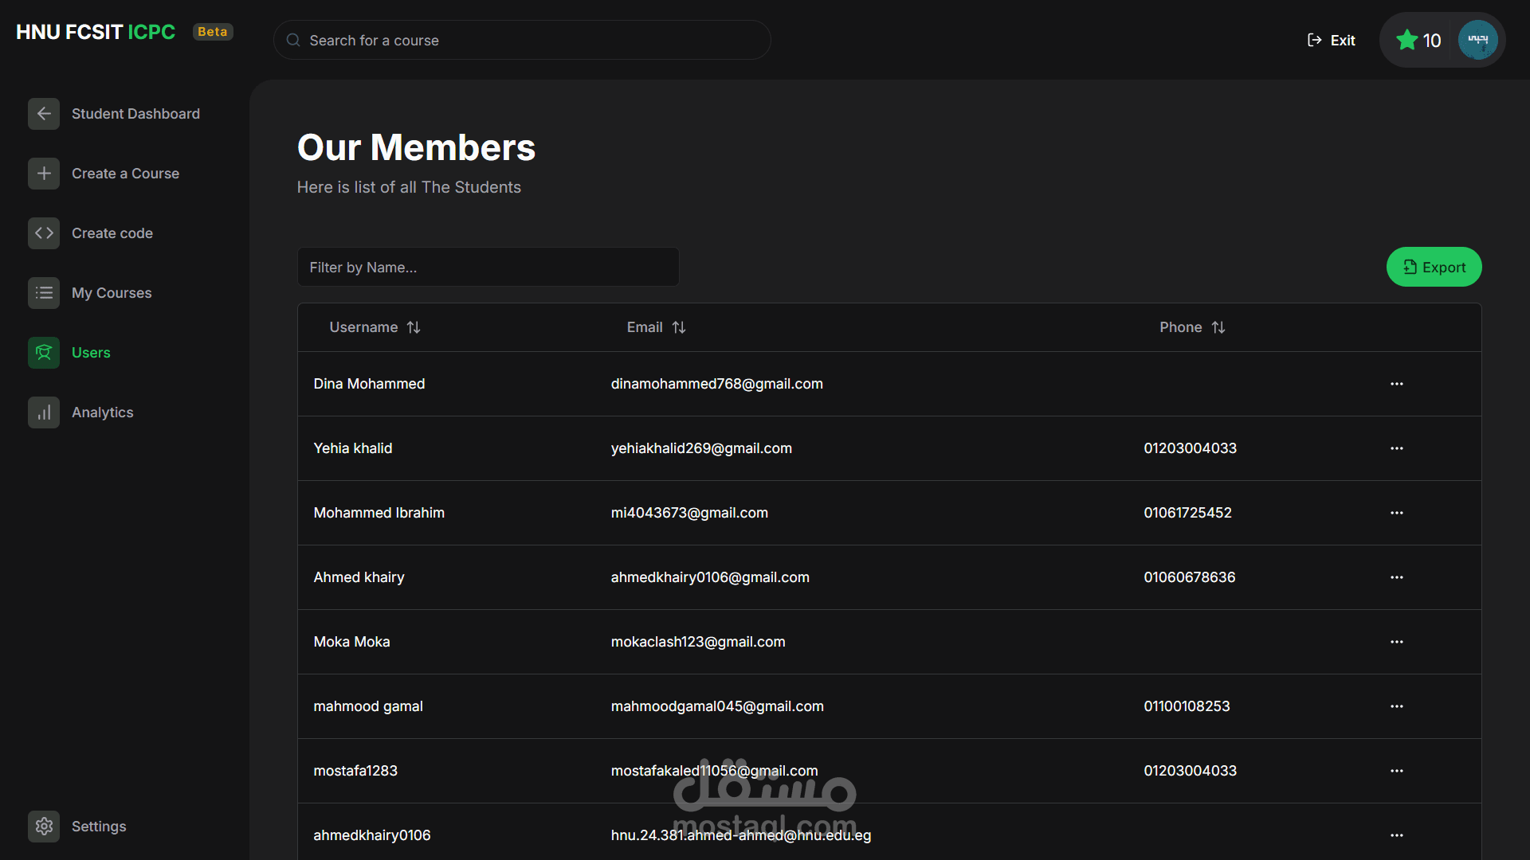The height and width of the screenshot is (860, 1530).
Task: Click the Exit button in header
Action: pos(1332,41)
